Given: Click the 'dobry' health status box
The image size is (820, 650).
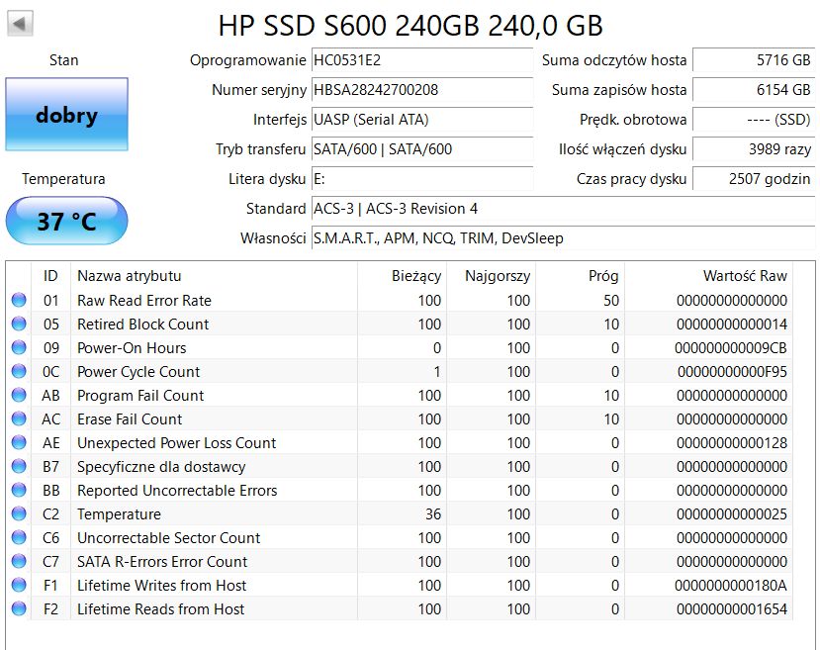Looking at the screenshot, I should pyautogui.click(x=65, y=115).
